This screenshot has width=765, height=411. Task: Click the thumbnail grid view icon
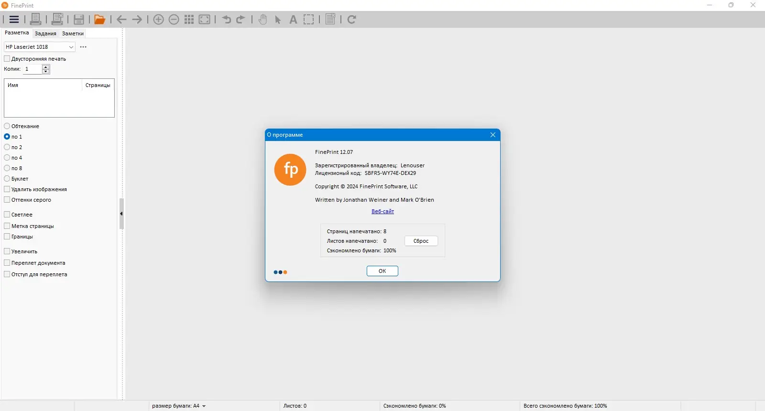coord(189,20)
